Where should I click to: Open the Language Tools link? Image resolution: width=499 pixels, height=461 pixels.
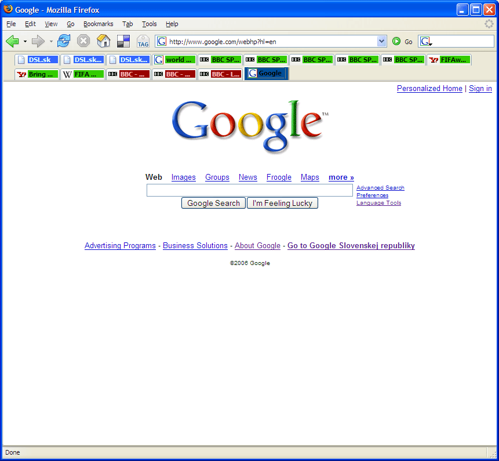(378, 203)
